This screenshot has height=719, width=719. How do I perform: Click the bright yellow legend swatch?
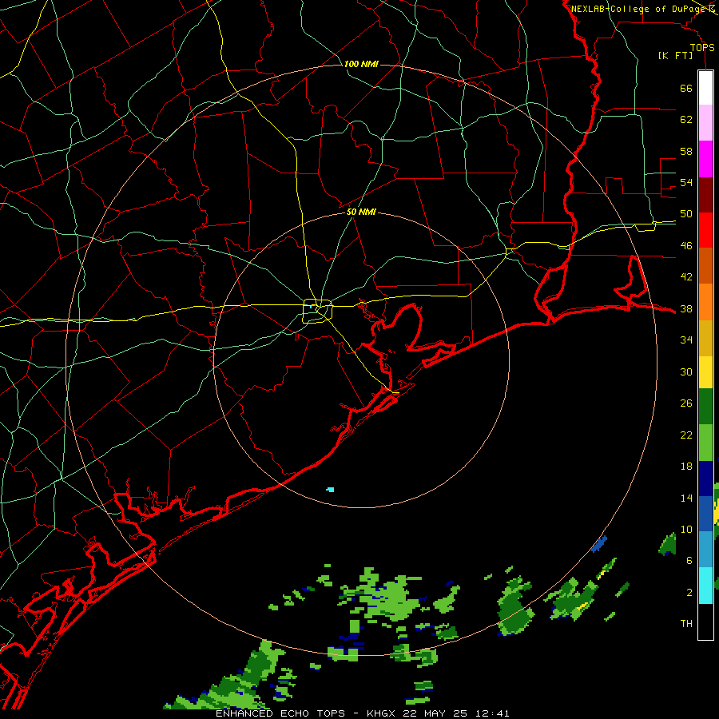[705, 371]
